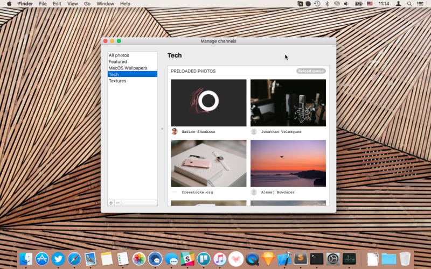
Task: Open Notes from the dock
Action: coord(107,259)
